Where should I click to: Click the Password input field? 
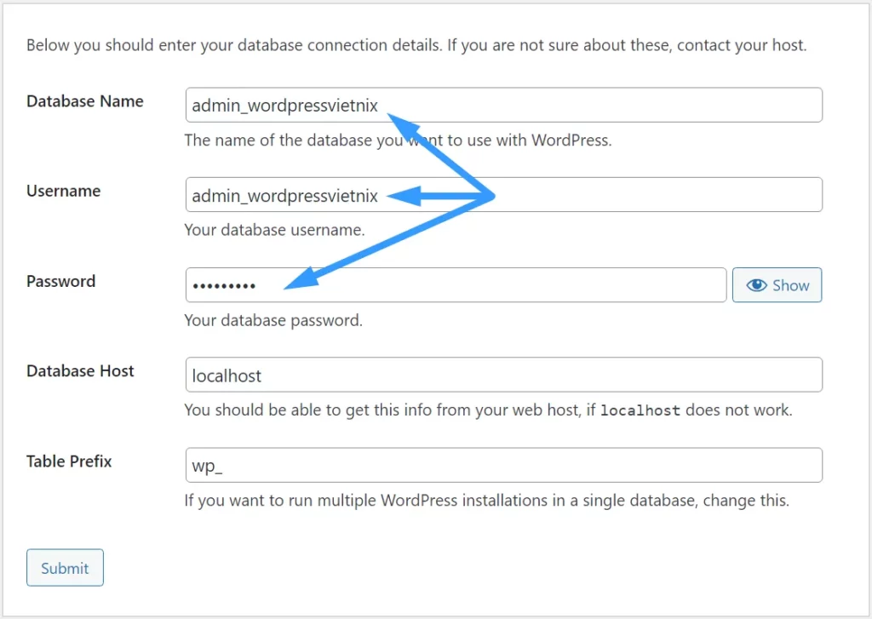click(456, 284)
